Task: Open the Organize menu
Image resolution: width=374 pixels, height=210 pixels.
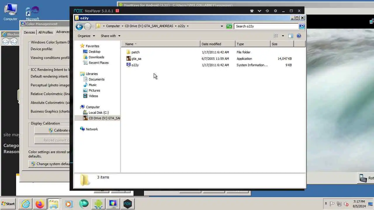Action: (86, 36)
